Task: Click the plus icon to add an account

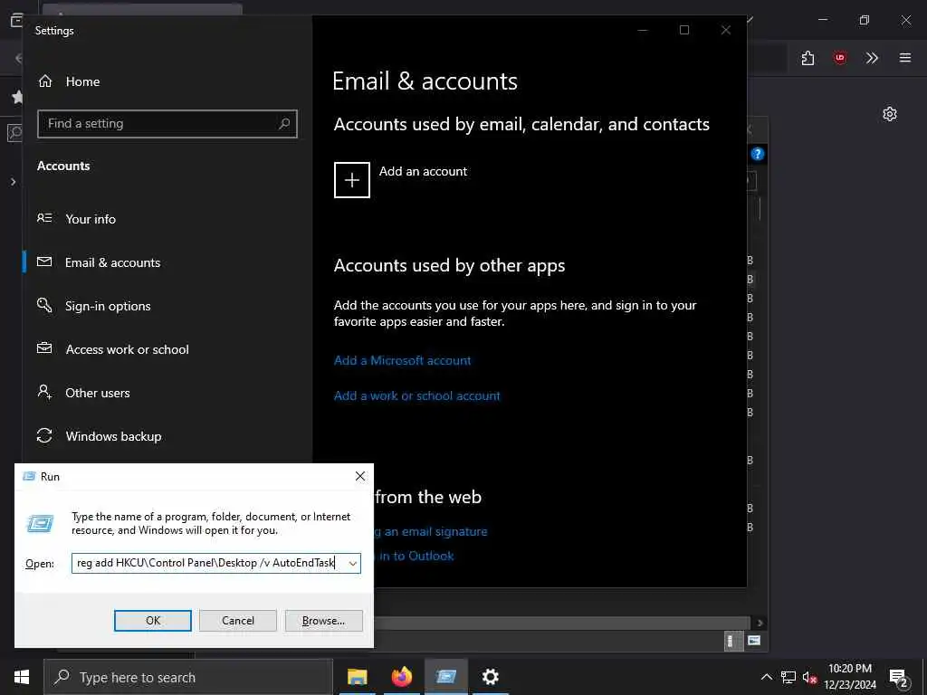Action: point(352,180)
